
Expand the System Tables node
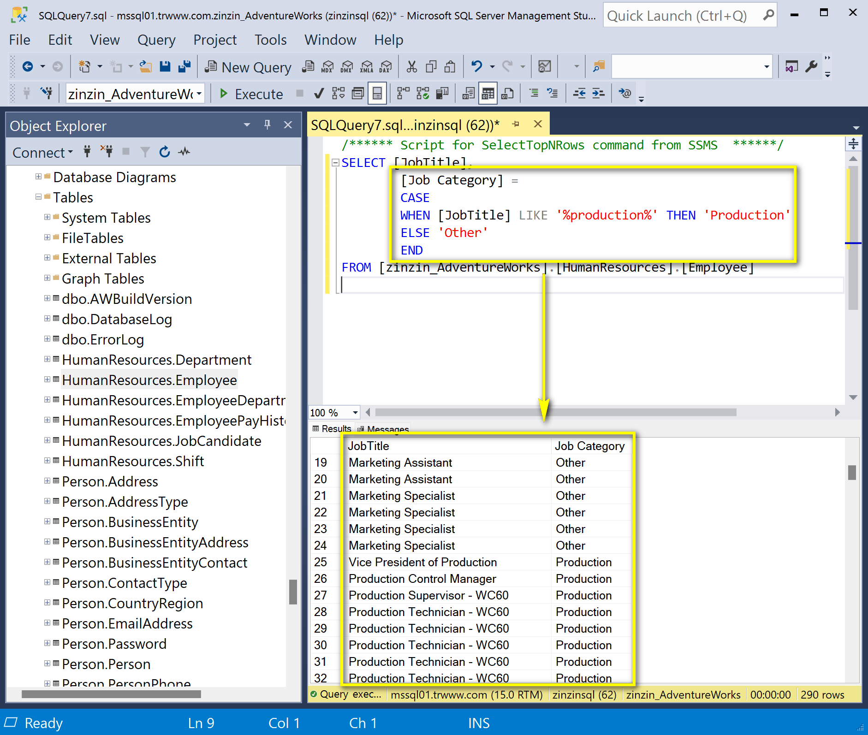tap(47, 217)
